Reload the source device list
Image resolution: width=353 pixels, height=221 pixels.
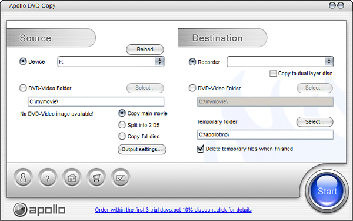coord(145,50)
